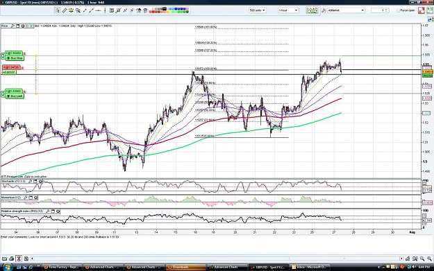
Task: Open the Windows Start menu orb
Action: pyautogui.click(x=7, y=267)
